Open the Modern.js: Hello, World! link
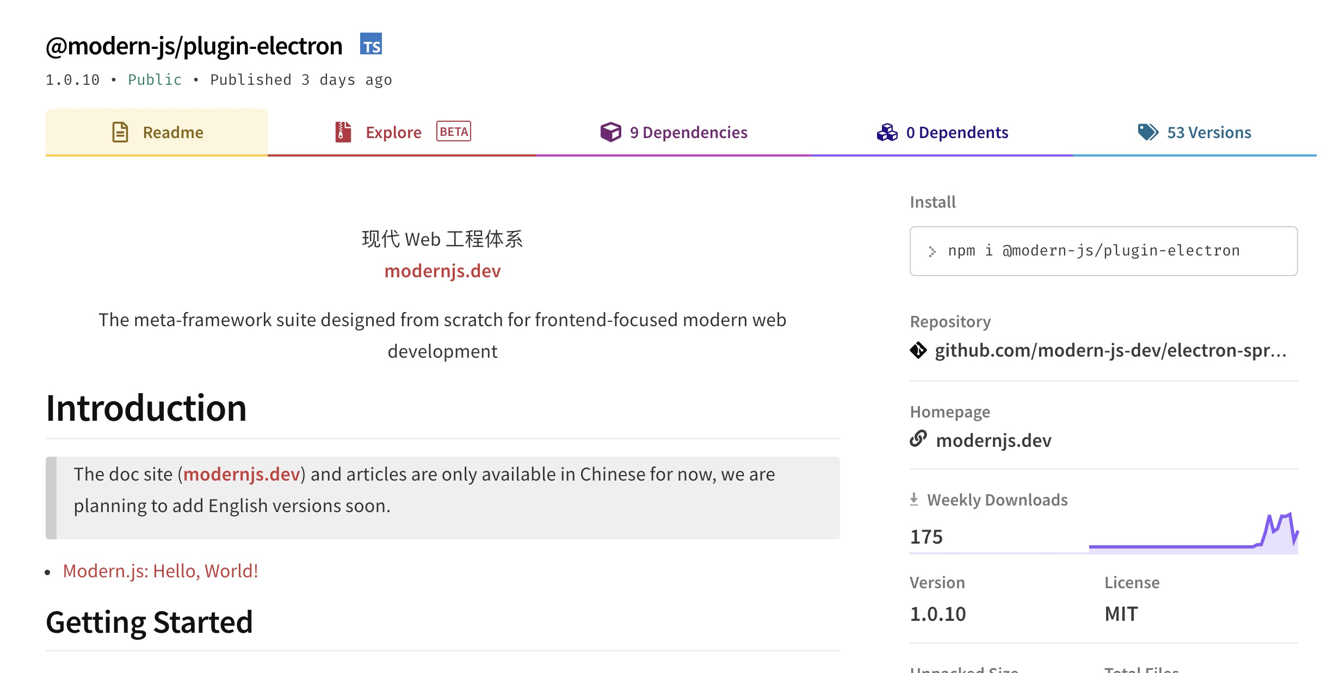 (160, 571)
